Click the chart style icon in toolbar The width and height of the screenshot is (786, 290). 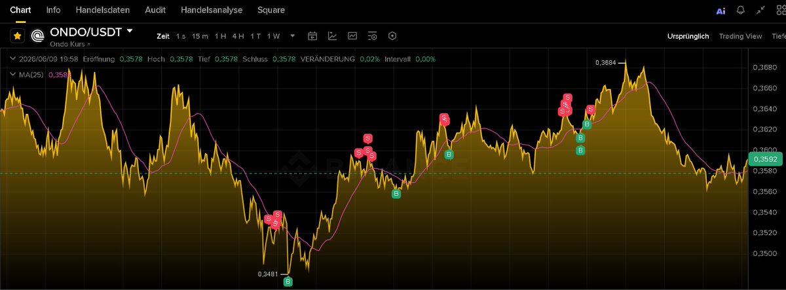point(352,36)
